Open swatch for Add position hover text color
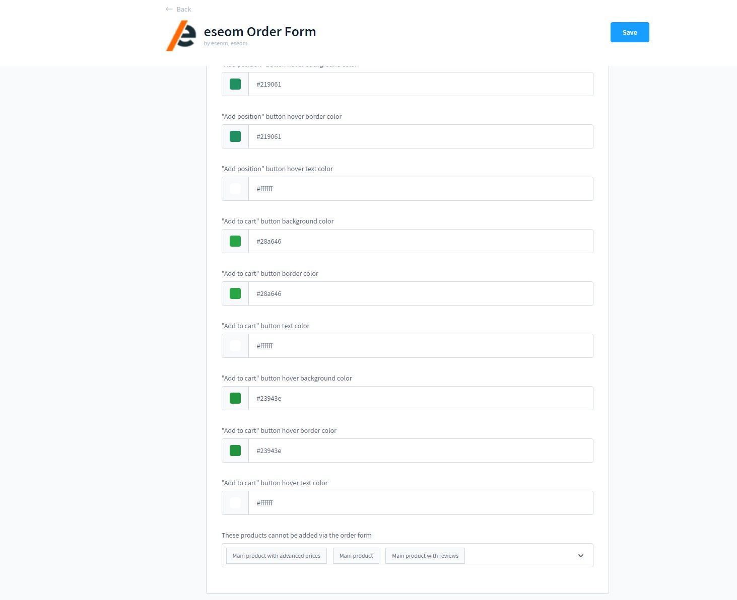This screenshot has width=737, height=600. click(x=235, y=189)
